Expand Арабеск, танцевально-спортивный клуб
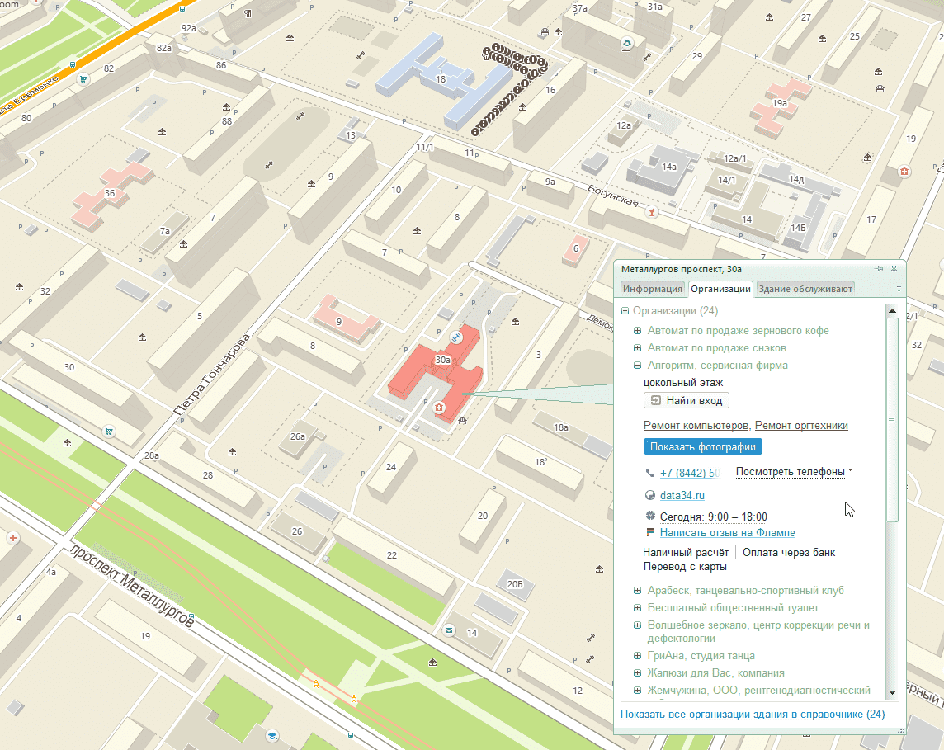This screenshot has width=944, height=750. [637, 591]
